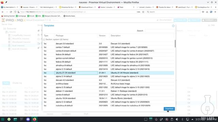This screenshot has width=218, height=122.
Task: Click the browser back arrow
Action: coord(3,12)
